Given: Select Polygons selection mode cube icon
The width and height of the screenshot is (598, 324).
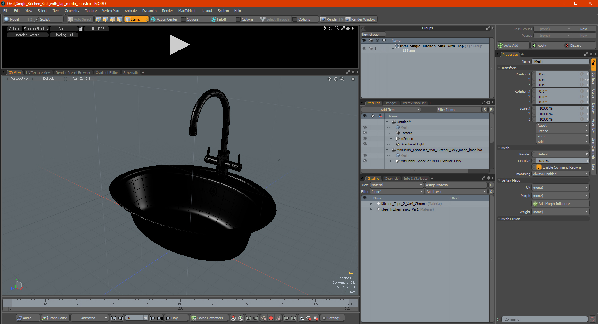Looking at the screenshot, I should pyautogui.click(x=112, y=19).
